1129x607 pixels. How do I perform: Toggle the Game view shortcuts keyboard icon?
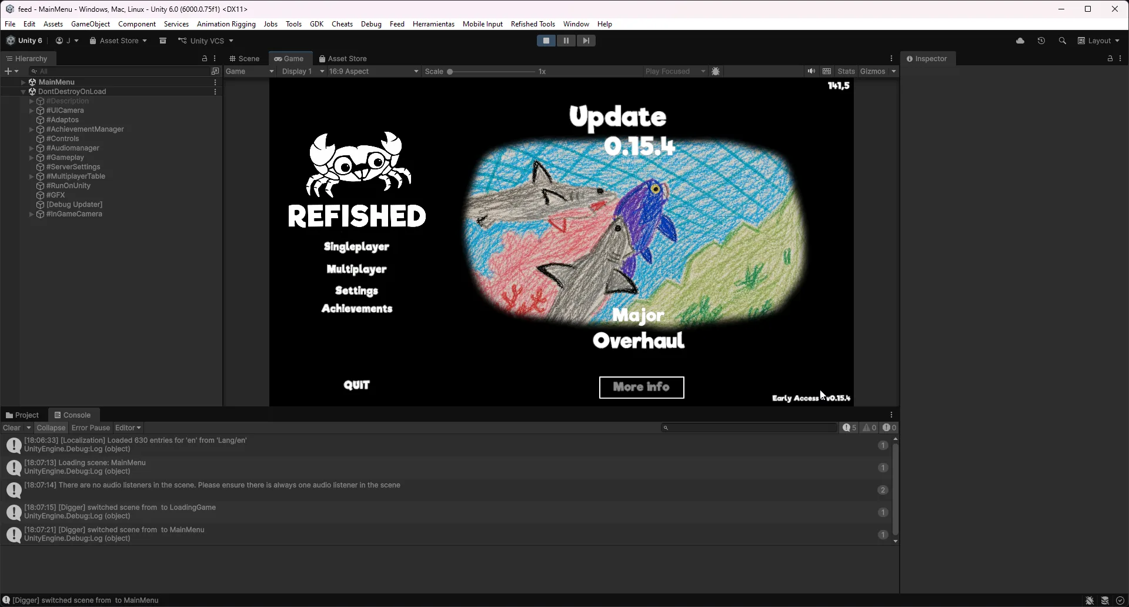pyautogui.click(x=827, y=71)
